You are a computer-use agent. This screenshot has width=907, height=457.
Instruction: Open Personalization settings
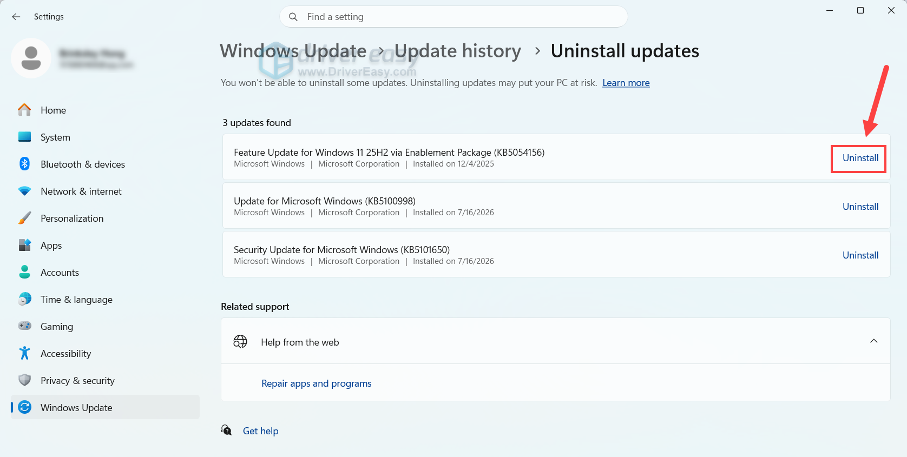point(105,218)
